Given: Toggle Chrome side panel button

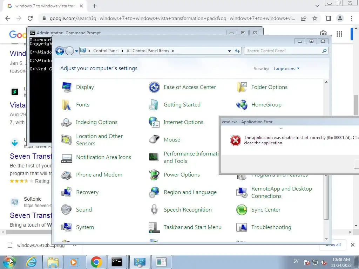Looking at the screenshot, I should click(x=328, y=18).
